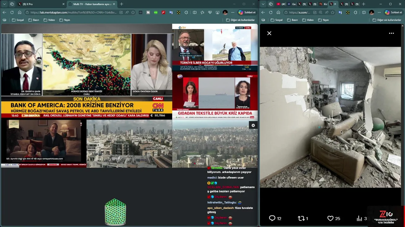Open favorites list icon in left window
Image resolution: width=405 pixels, height=227 pixels.
click(x=202, y=12)
